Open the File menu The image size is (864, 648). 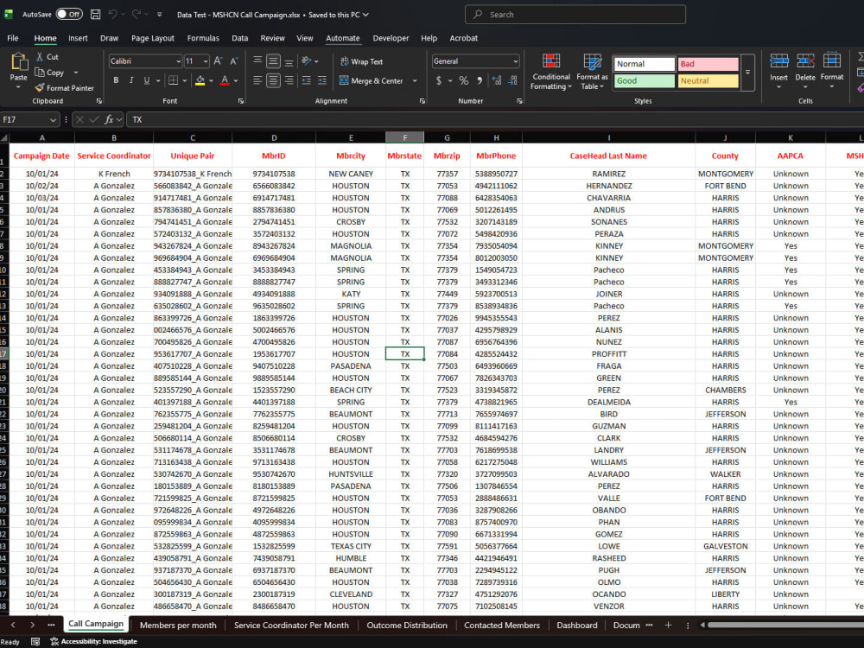[13, 38]
